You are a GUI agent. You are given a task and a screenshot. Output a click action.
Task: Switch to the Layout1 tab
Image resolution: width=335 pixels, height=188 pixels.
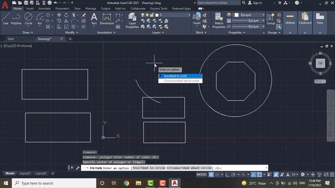(25, 173)
